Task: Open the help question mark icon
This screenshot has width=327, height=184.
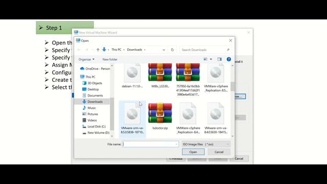Action: (229, 59)
